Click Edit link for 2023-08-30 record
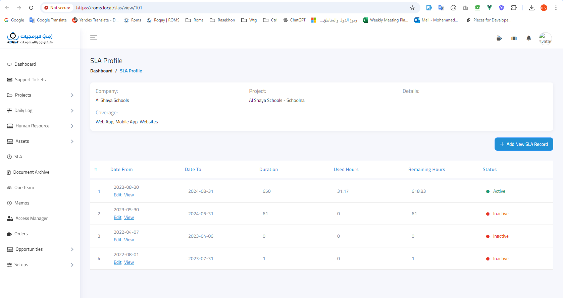 pos(117,195)
